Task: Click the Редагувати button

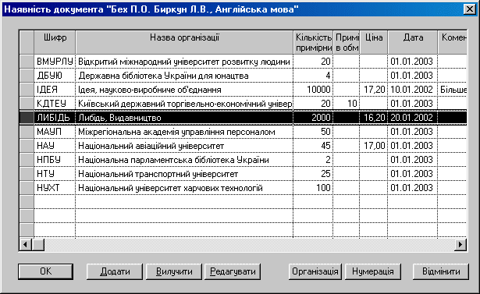Action: (x=233, y=271)
